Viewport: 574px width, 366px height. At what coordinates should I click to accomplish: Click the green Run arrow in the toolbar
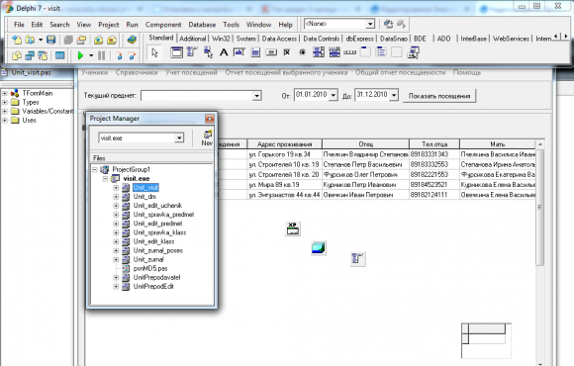tap(80, 55)
